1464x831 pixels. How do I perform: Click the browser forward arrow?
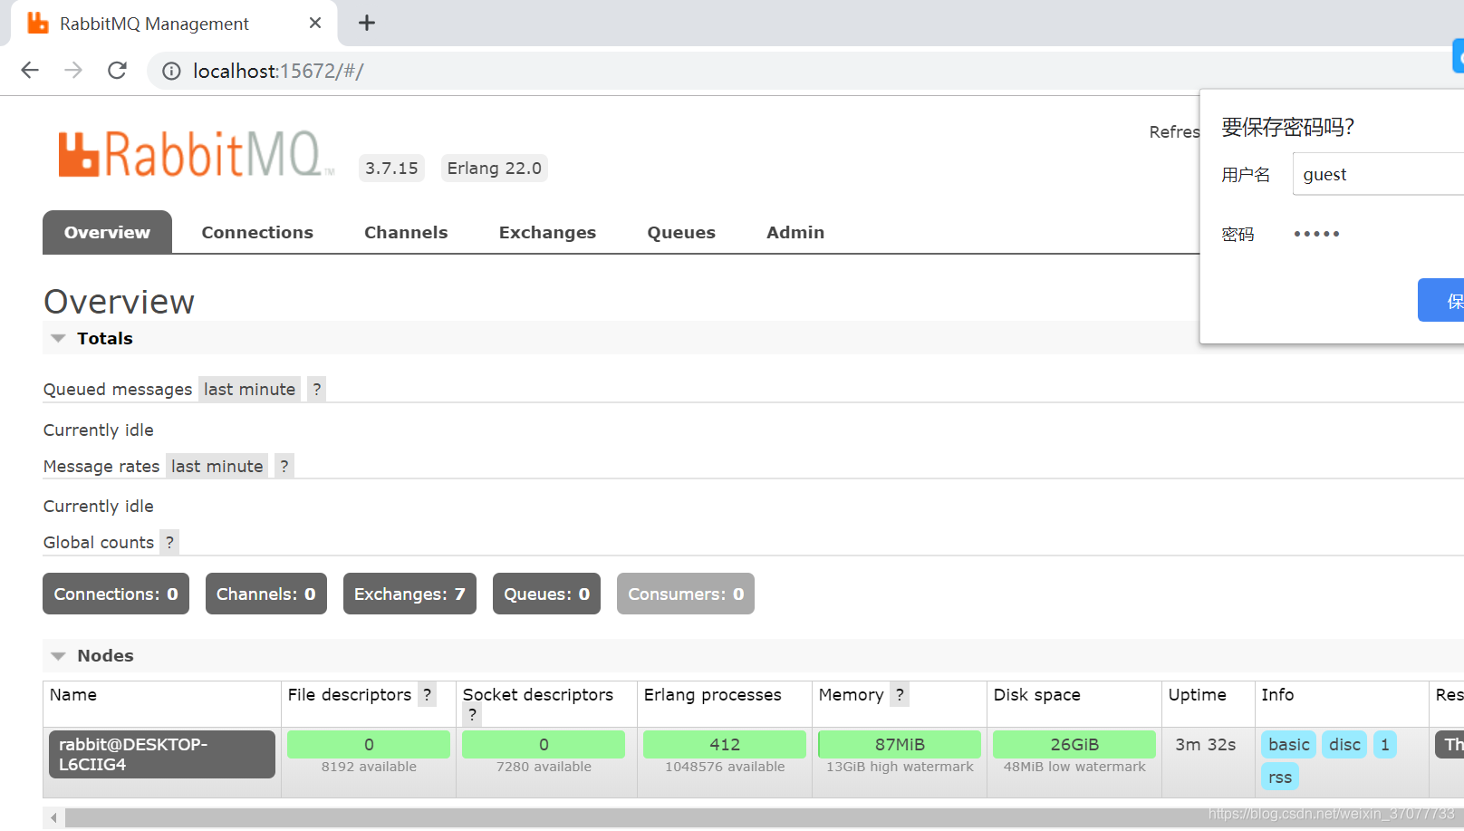[x=73, y=71]
